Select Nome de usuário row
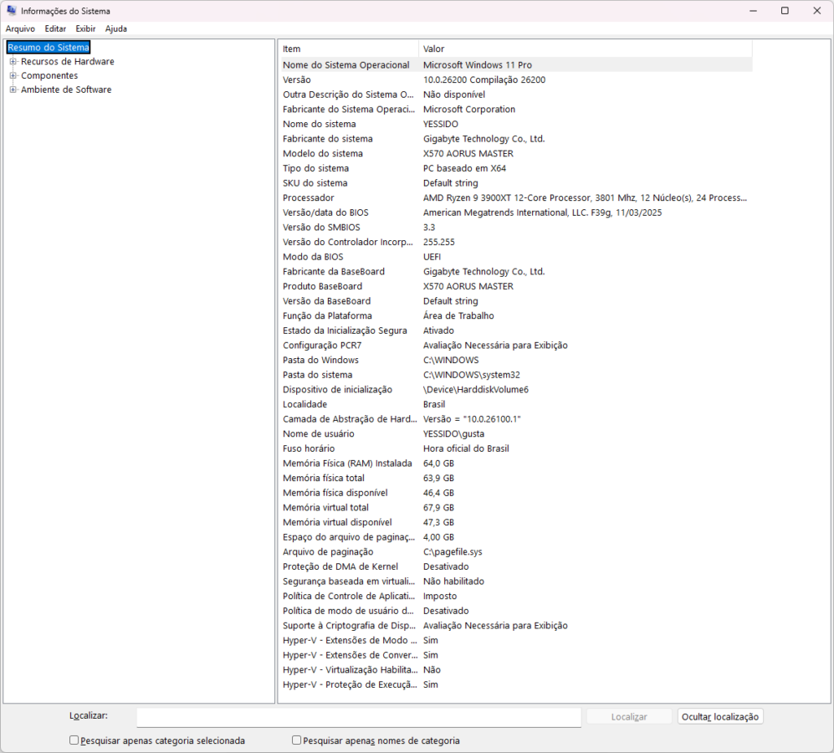 coord(516,433)
